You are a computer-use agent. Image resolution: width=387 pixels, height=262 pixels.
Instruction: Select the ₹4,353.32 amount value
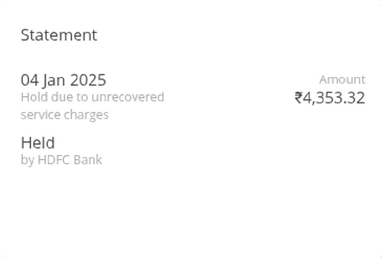pyautogui.click(x=330, y=98)
